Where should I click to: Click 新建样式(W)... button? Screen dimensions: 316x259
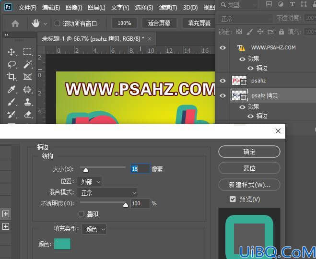tap(249, 185)
